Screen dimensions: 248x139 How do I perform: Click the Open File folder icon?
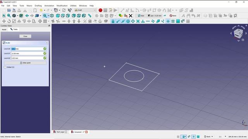coord(9,10)
